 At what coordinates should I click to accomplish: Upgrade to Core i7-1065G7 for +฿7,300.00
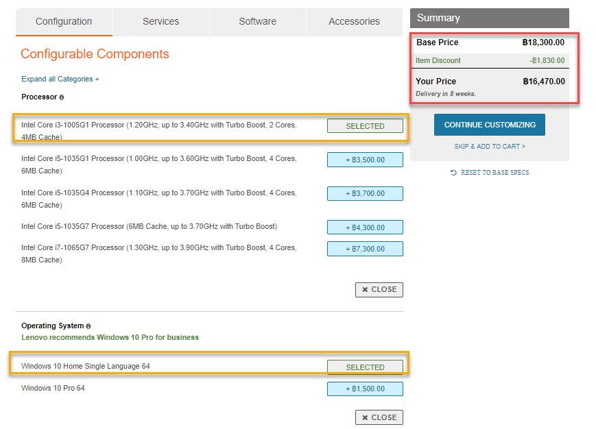(x=365, y=249)
